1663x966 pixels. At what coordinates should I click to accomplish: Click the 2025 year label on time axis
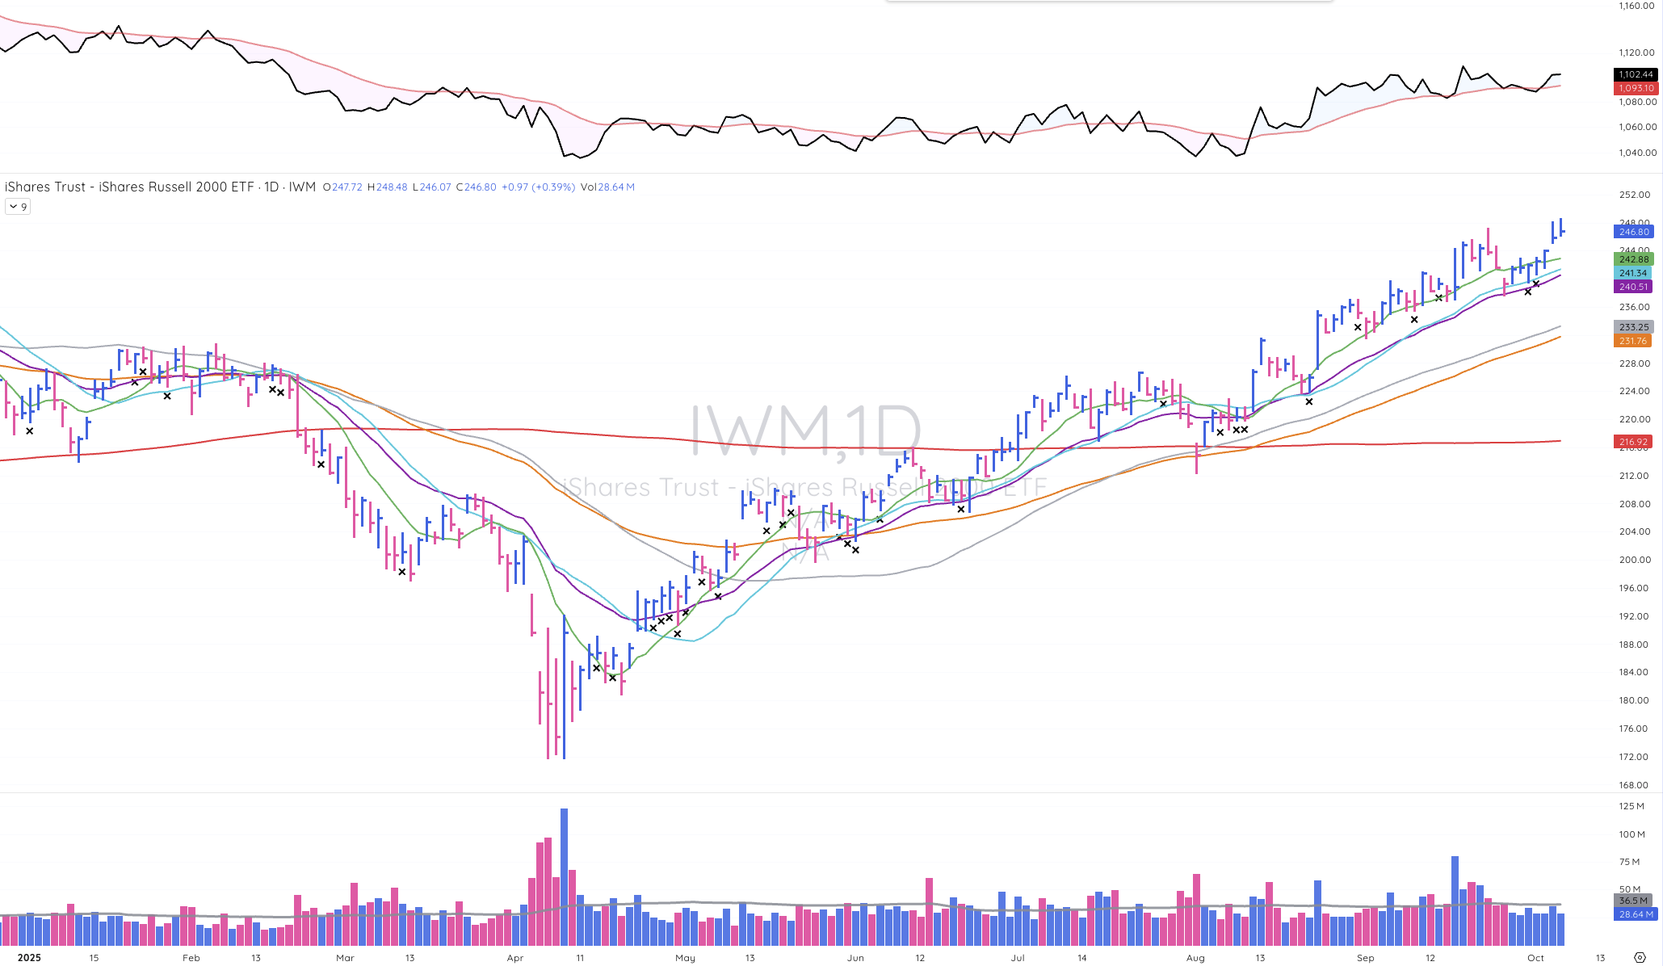pos(29,958)
